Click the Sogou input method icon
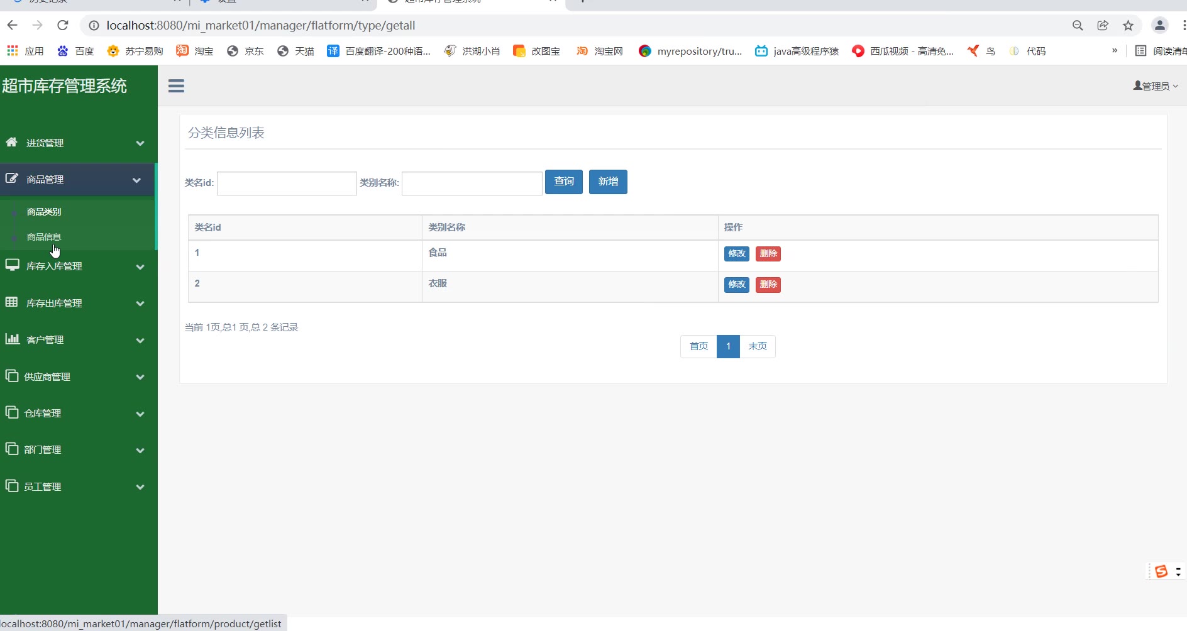Viewport: 1187px width, 631px height. (x=1161, y=571)
